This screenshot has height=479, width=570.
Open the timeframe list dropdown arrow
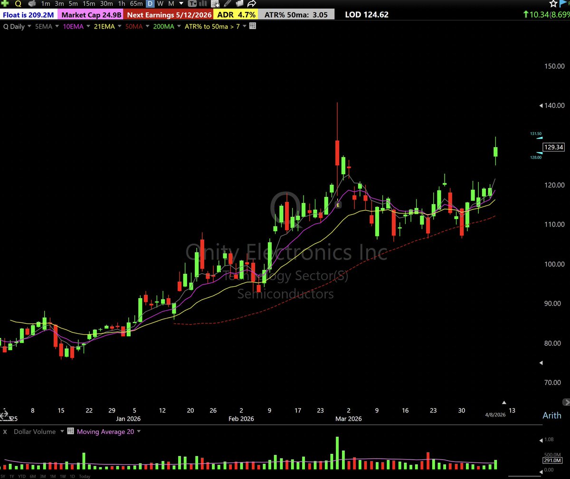181,4
